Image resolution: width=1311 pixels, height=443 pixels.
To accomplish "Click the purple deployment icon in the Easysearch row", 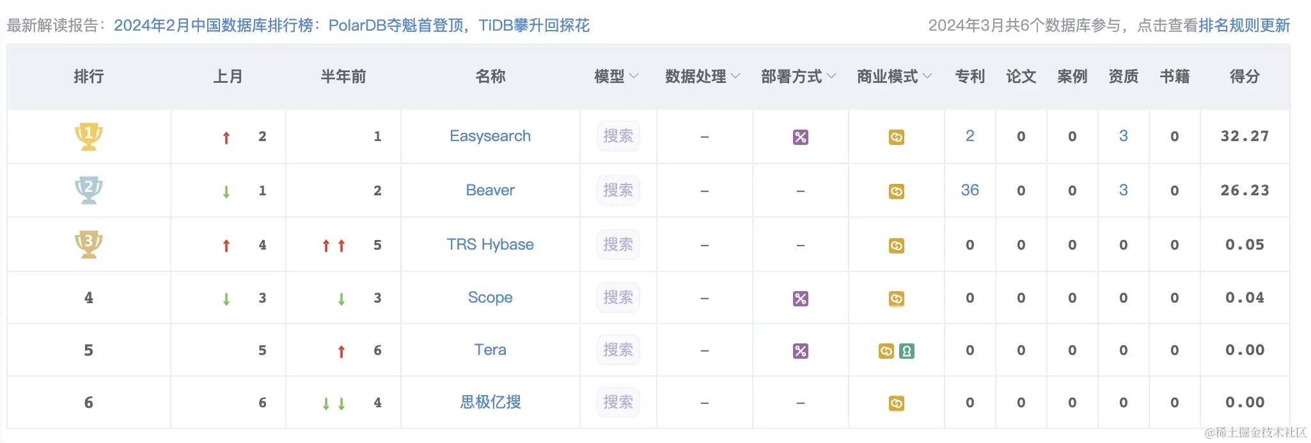I will [801, 137].
